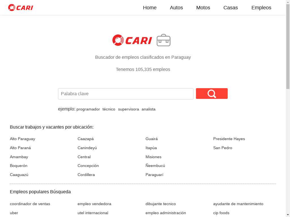Viewport: 290px width, 217px height.
Task: Open the Home menu item
Action: pyautogui.click(x=150, y=8)
